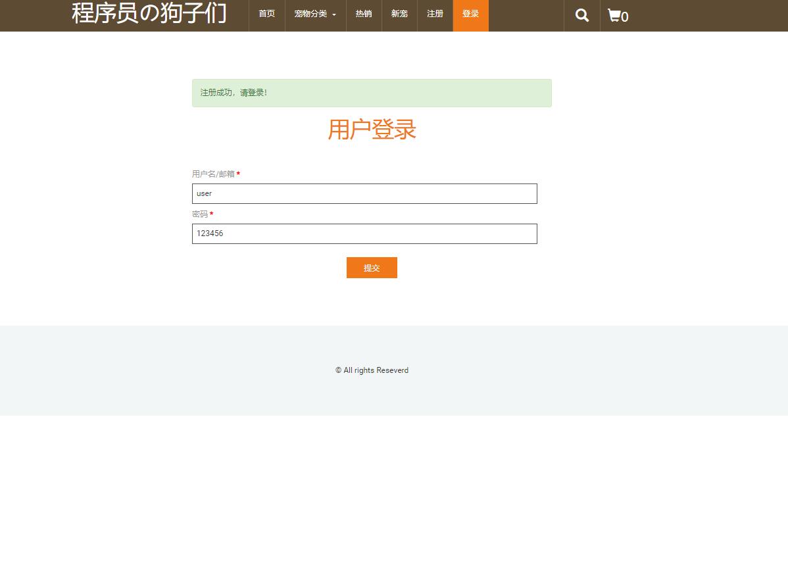Focus the username input containing user

coord(364,193)
